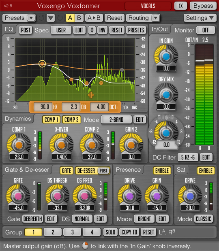219x251 pixels.
Task: Click the undo arrow icon
Action: (41, 18)
